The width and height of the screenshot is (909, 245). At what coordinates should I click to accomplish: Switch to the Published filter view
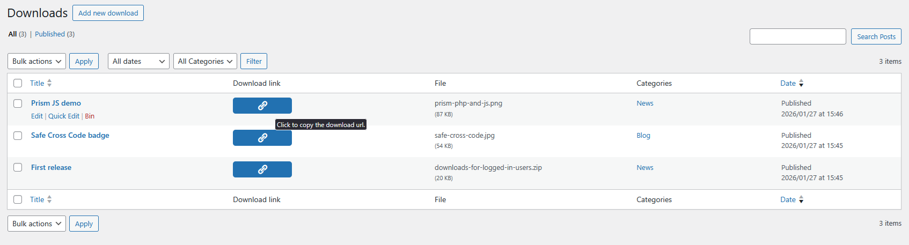[x=50, y=34]
